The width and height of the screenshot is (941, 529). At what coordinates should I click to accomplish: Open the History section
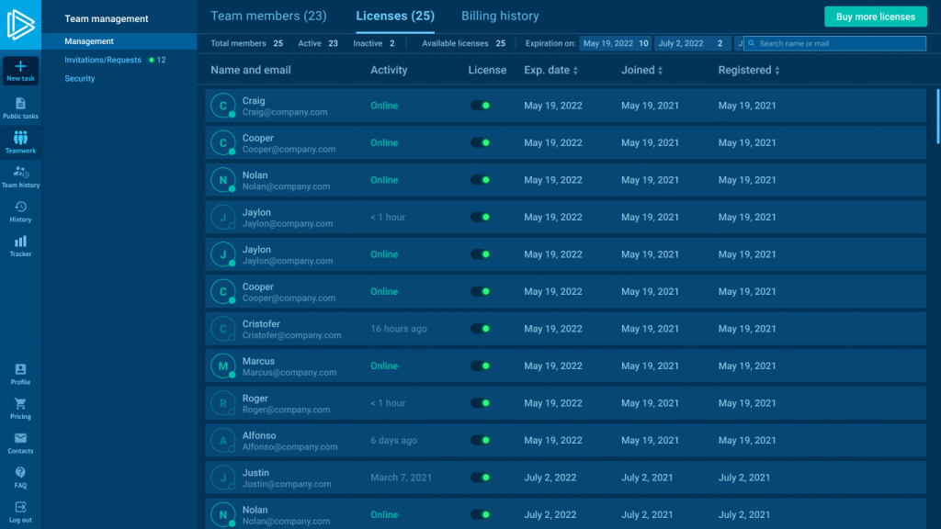(20, 212)
